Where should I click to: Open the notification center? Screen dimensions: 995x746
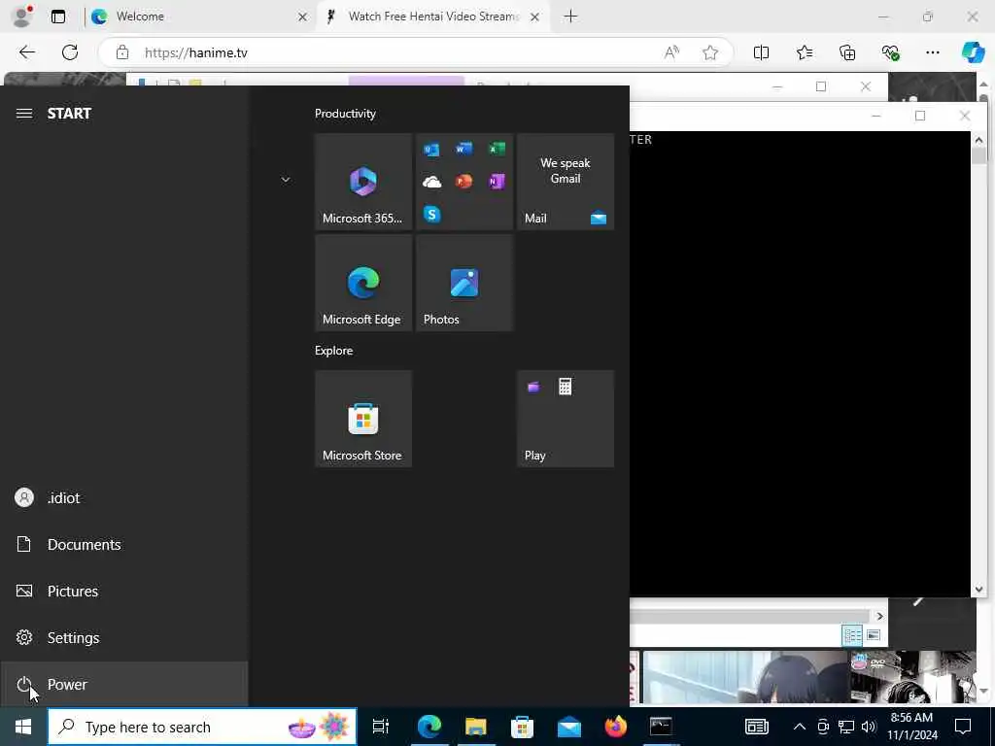tap(963, 727)
